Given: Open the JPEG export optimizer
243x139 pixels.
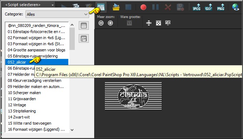Looking at the screenshot, I should [x=196, y=7].
